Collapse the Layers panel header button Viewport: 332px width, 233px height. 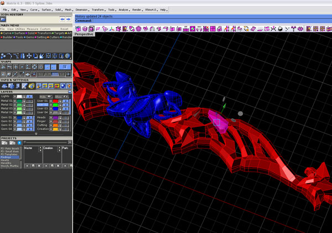click(70, 92)
